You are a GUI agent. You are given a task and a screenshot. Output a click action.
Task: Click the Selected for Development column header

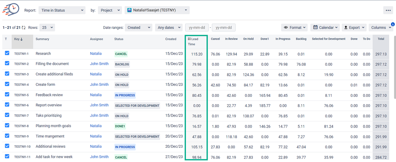[329, 39]
